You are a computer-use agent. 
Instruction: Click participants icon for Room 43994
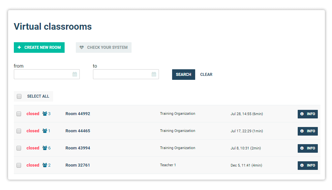45,148
